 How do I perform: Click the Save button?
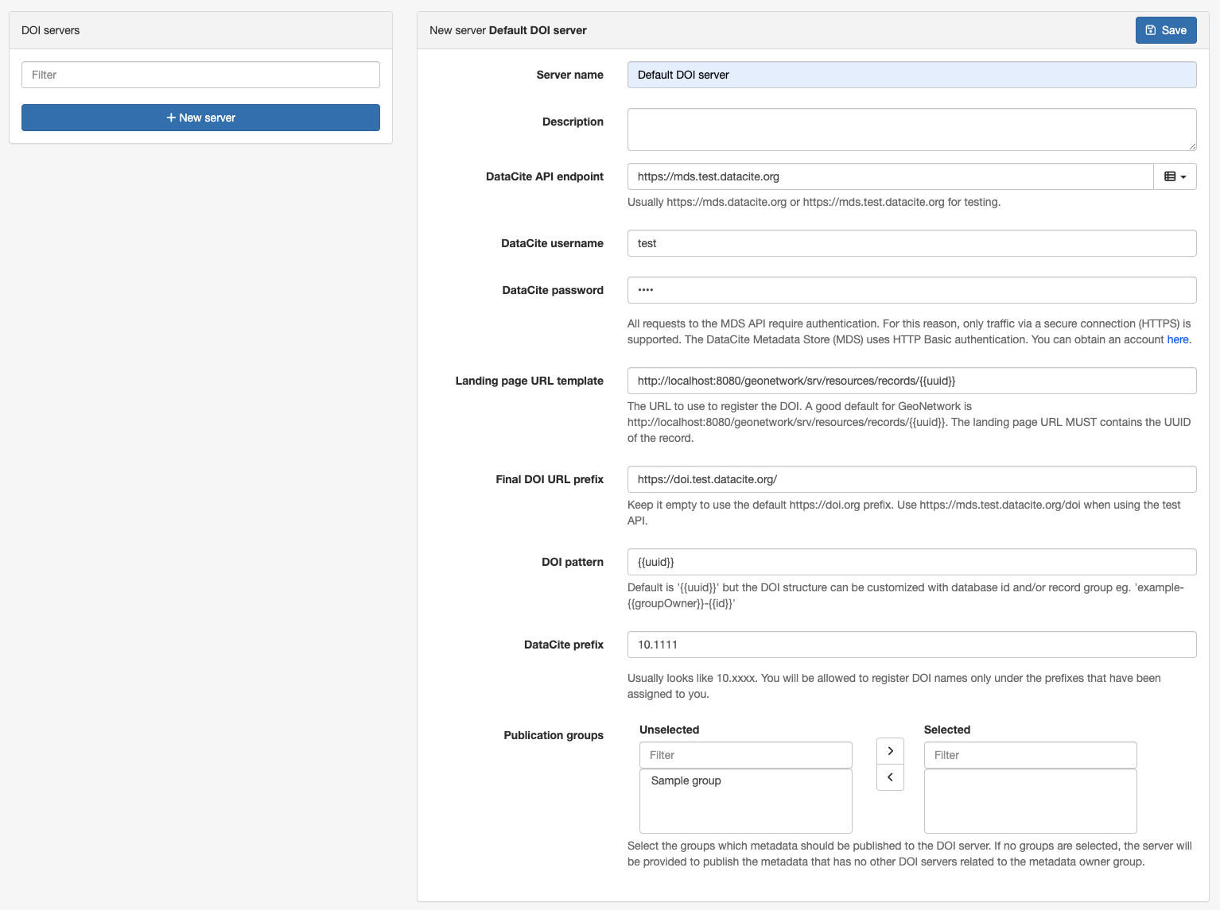click(x=1165, y=30)
